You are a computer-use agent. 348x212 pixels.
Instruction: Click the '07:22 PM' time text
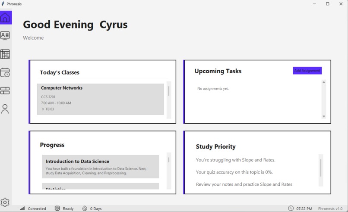point(304,209)
